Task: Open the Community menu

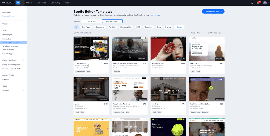Action: 56,3
